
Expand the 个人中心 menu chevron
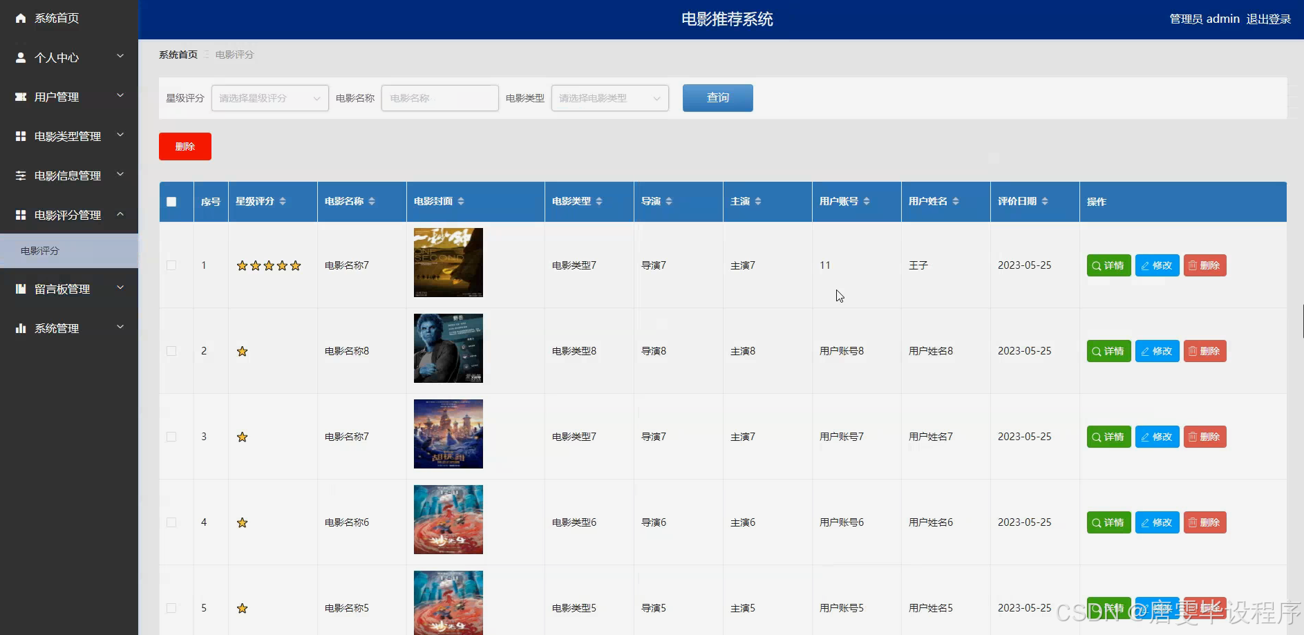(x=120, y=56)
